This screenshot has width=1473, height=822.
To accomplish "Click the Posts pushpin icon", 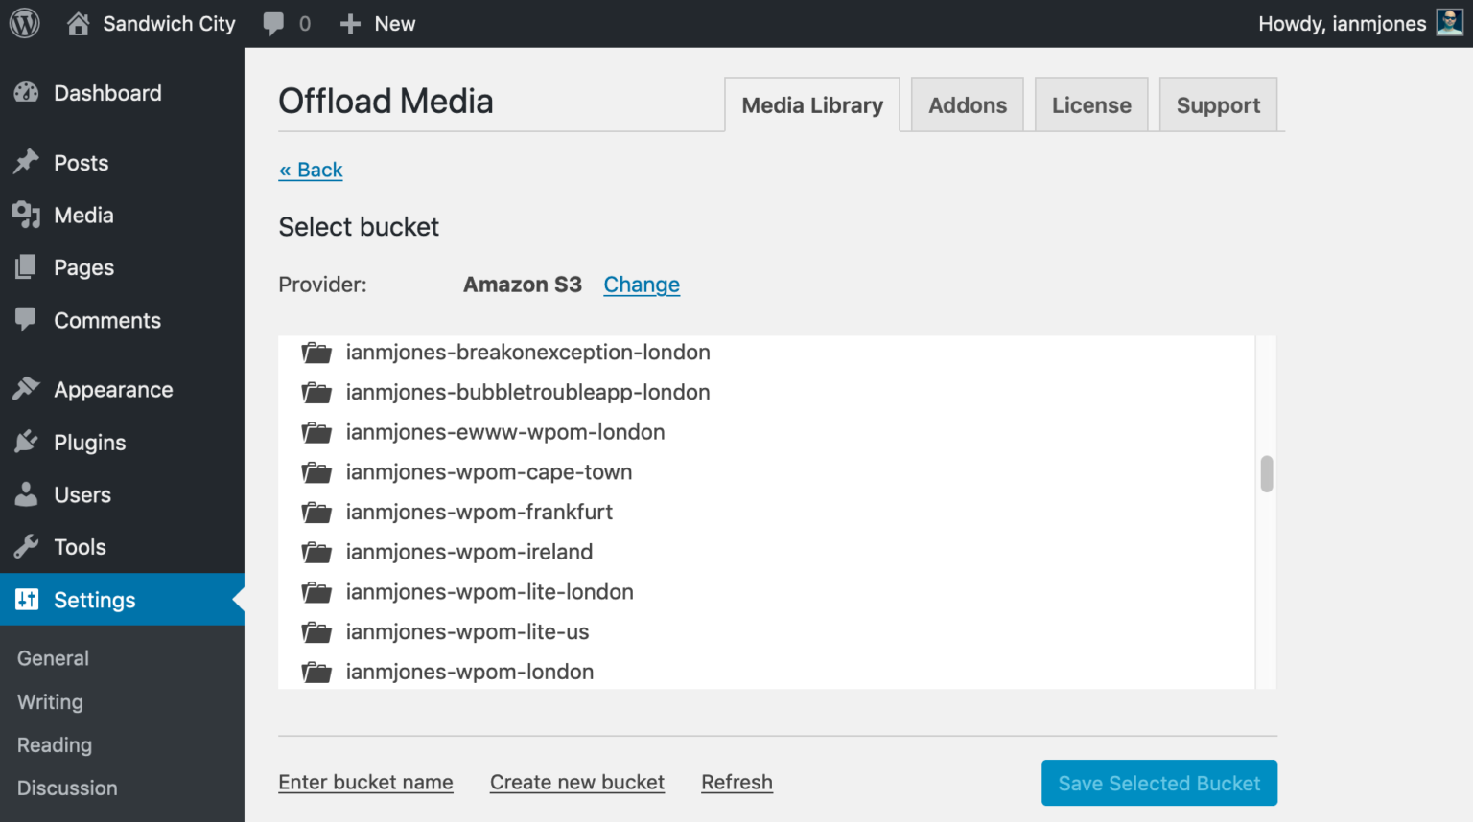I will coord(26,162).
